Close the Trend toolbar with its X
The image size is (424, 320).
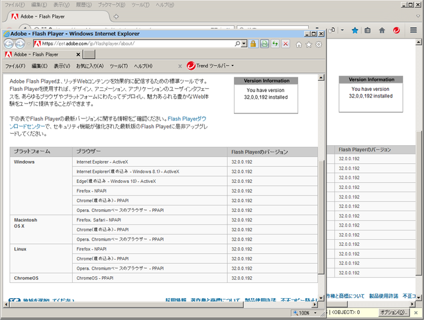pos(180,66)
